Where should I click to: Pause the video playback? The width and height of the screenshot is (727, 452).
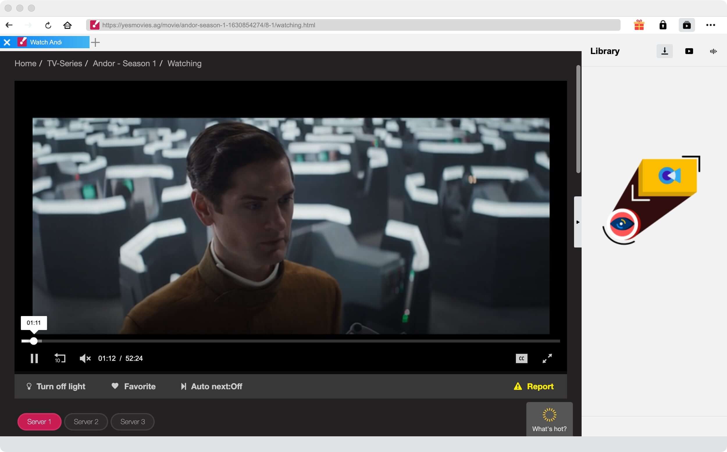point(34,358)
